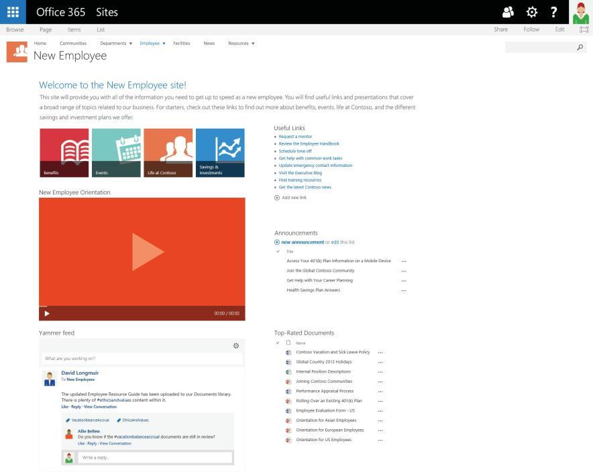
Task: Click the Allie Bellew avatar
Action: pos(69,434)
